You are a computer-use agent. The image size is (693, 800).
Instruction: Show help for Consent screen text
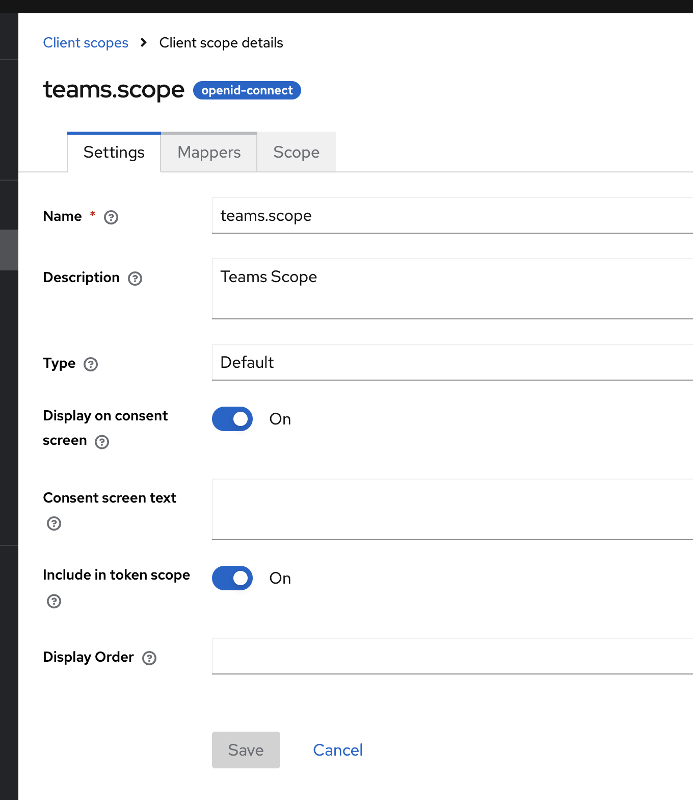(x=54, y=523)
